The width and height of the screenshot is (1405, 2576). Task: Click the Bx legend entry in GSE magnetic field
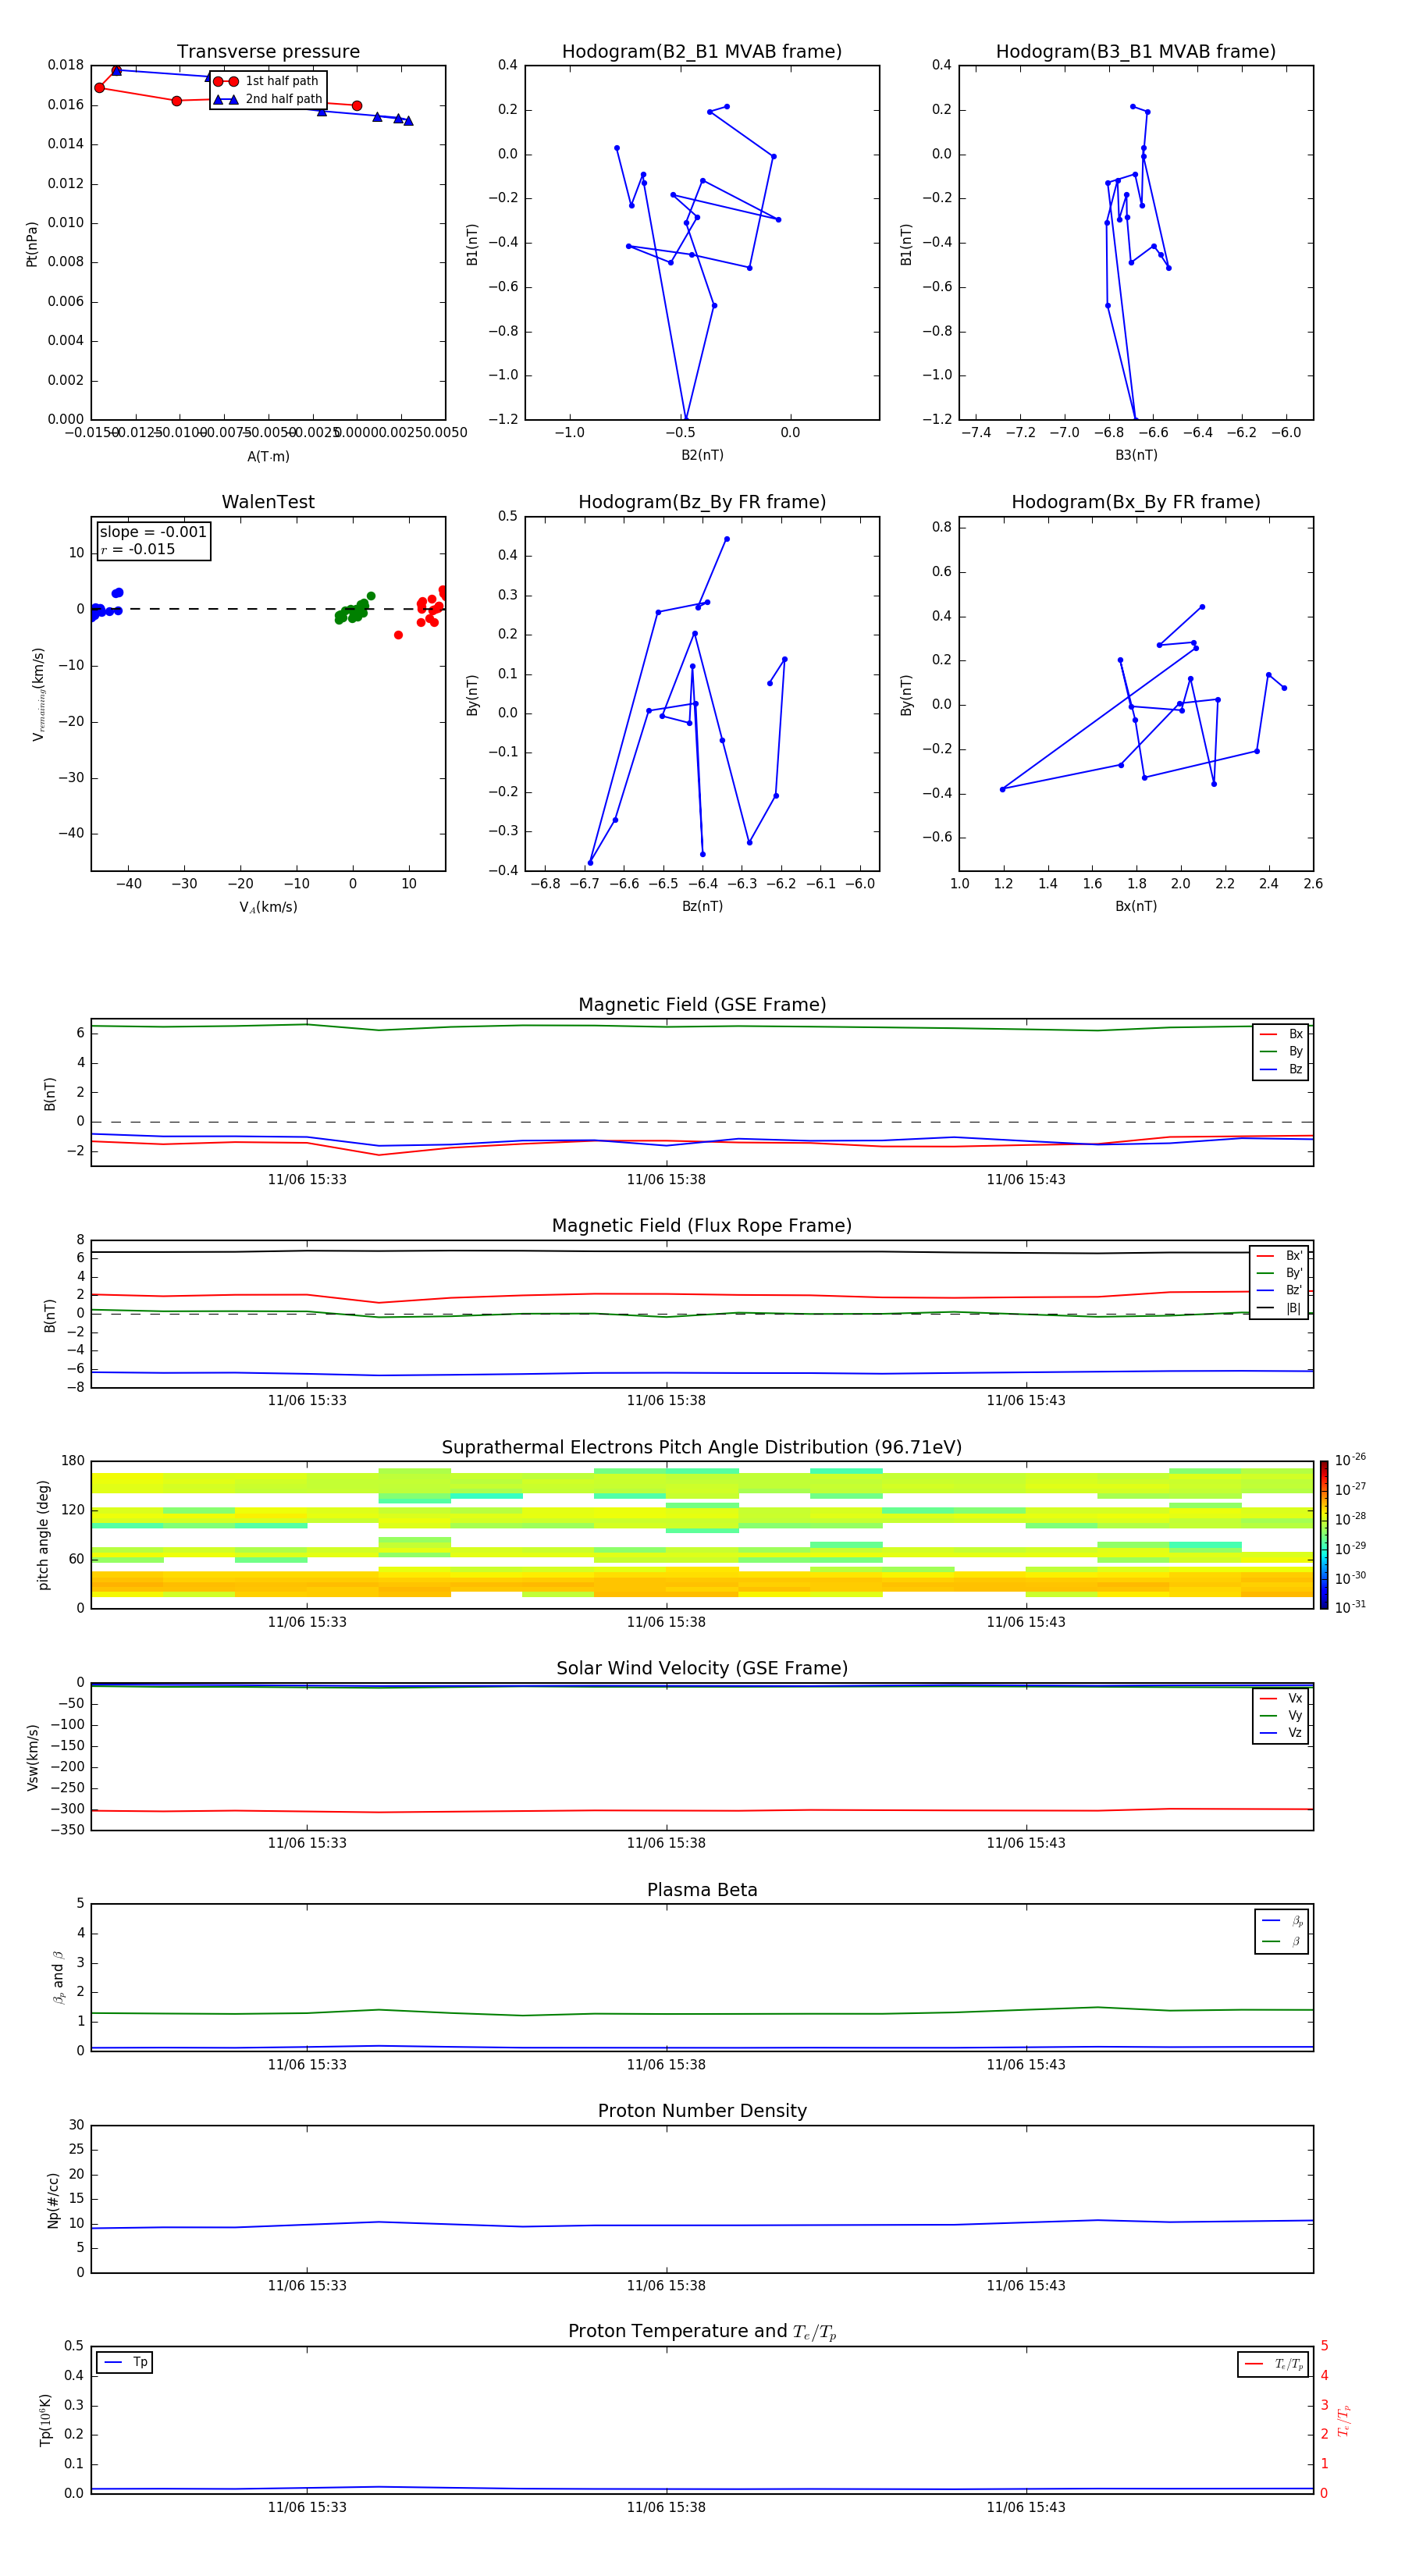pos(1281,1034)
